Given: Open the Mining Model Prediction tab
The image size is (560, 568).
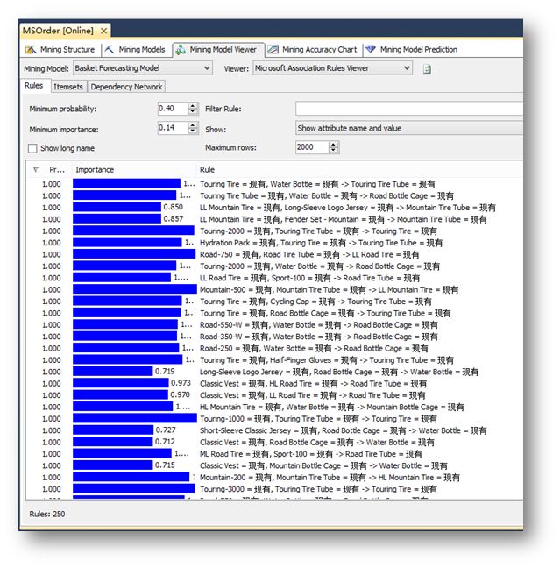Looking at the screenshot, I should pyautogui.click(x=412, y=50).
